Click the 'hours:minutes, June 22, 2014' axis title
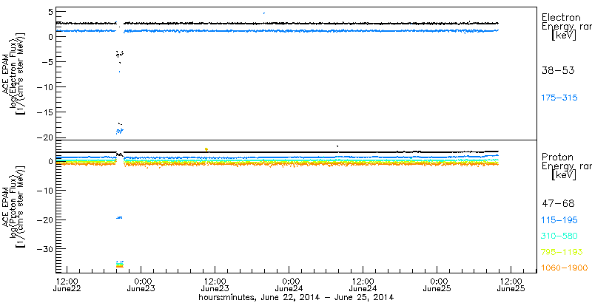 click(297, 297)
